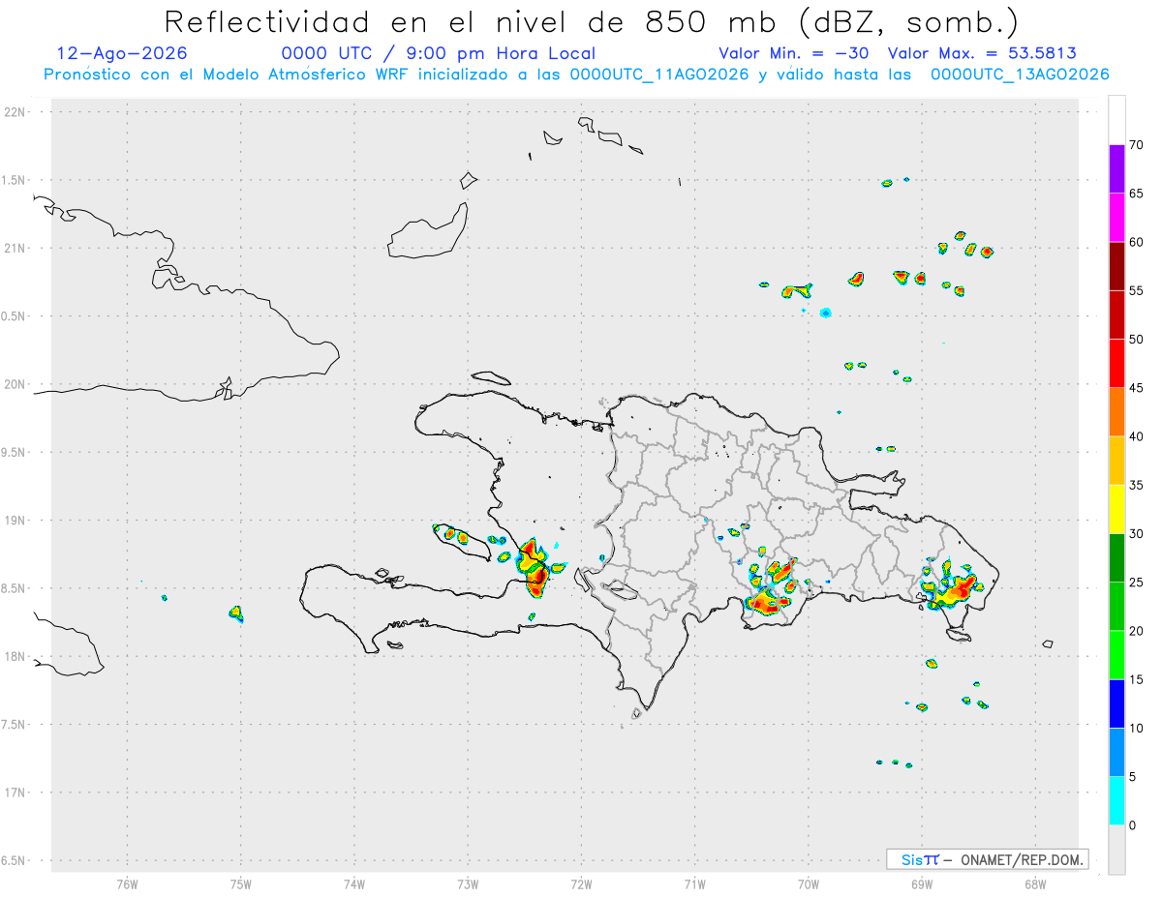Select the colorbar tick label "15"
This screenshot has width=1162, height=897.
coord(1137,679)
